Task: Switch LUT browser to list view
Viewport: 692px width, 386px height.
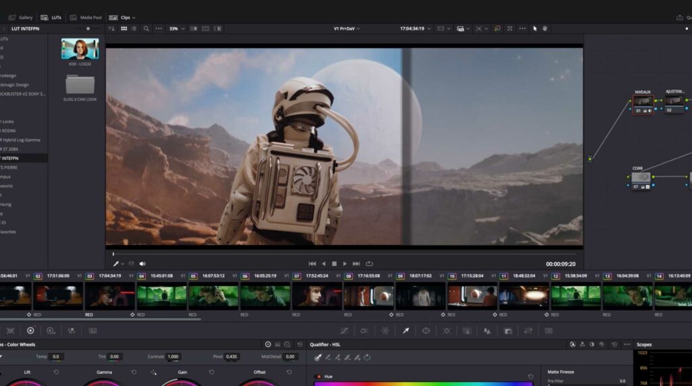Action: tap(134, 29)
